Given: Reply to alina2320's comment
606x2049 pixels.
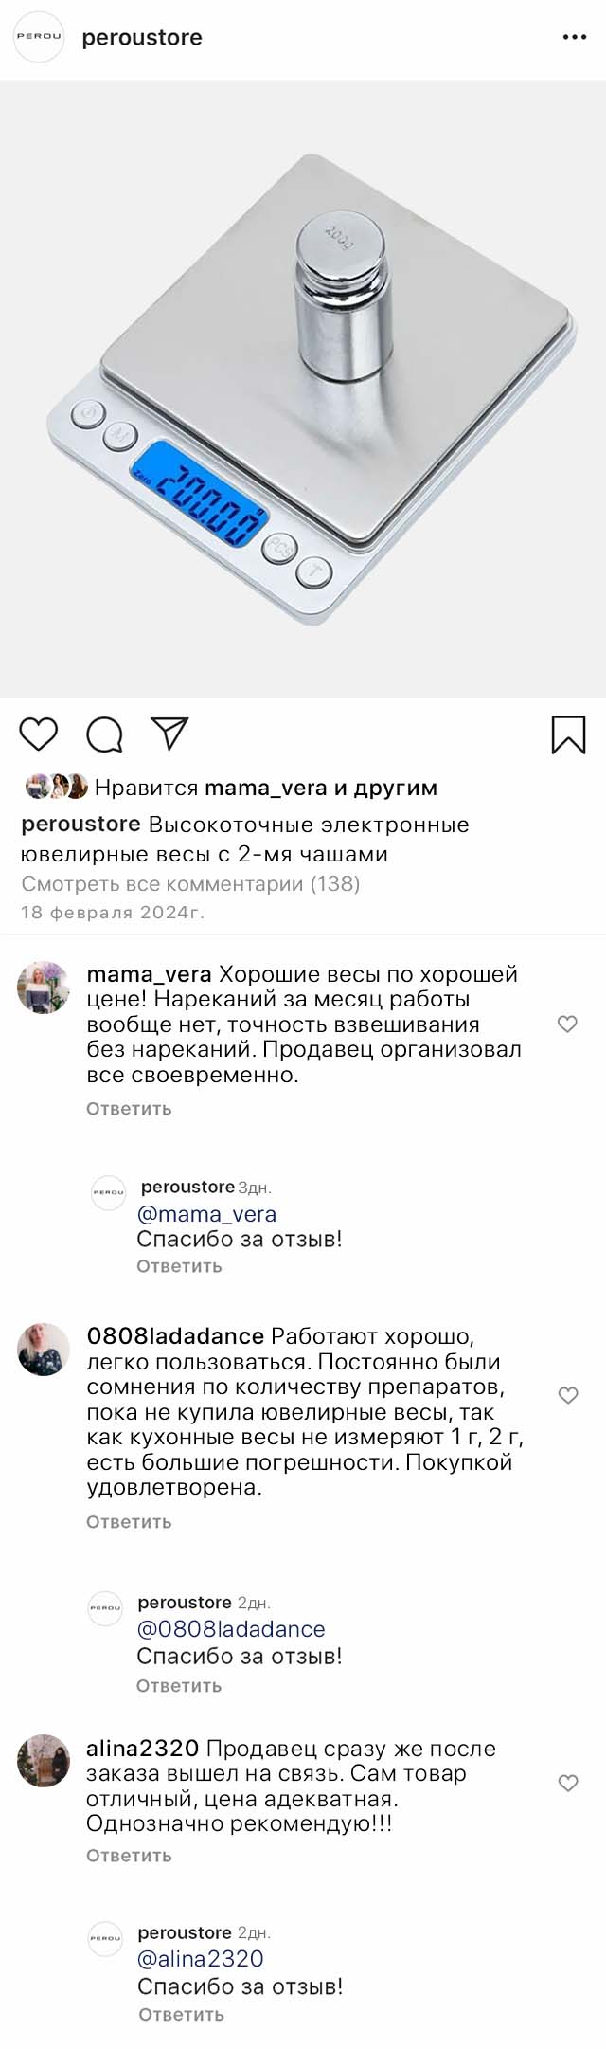Looking at the screenshot, I should click(129, 1856).
